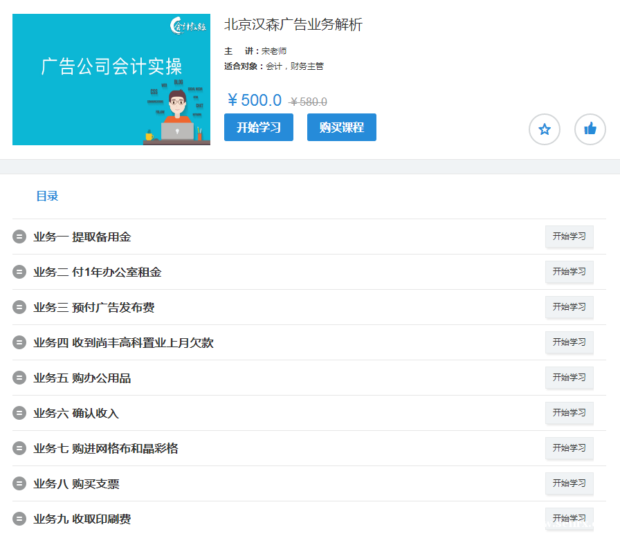The width and height of the screenshot is (620, 536).
Task: Switch to the 目录 tab
Action: (x=47, y=196)
